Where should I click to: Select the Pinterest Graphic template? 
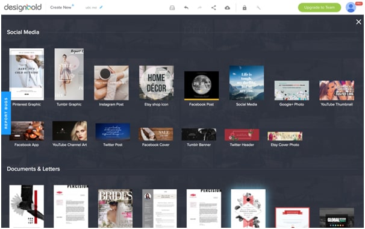coord(27,74)
